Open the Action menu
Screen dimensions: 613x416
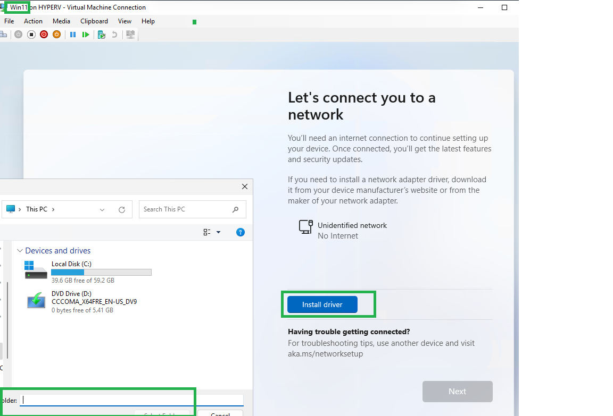pyautogui.click(x=33, y=21)
